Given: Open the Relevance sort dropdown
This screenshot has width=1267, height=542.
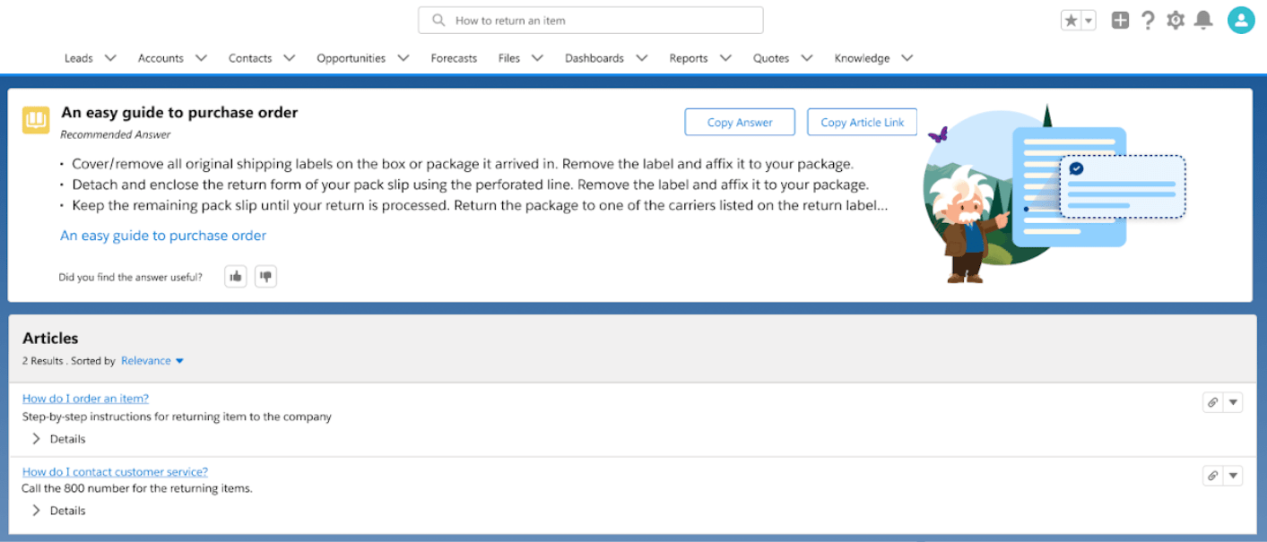Looking at the screenshot, I should pyautogui.click(x=152, y=361).
